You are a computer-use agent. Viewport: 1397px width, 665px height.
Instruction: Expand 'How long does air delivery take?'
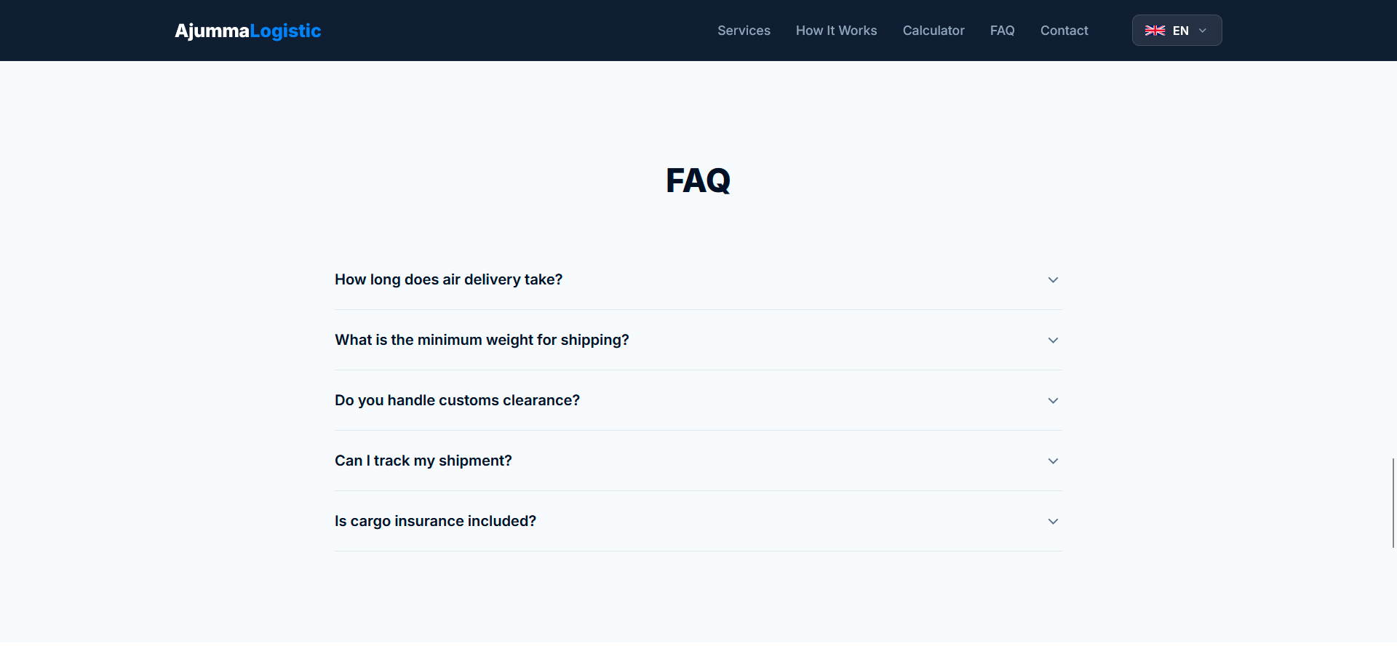point(698,279)
